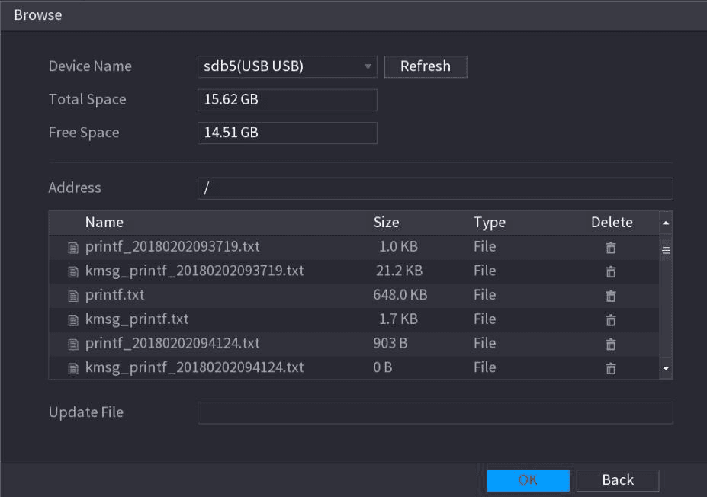Click the Delete column header
This screenshot has width=707, height=497.
612,223
